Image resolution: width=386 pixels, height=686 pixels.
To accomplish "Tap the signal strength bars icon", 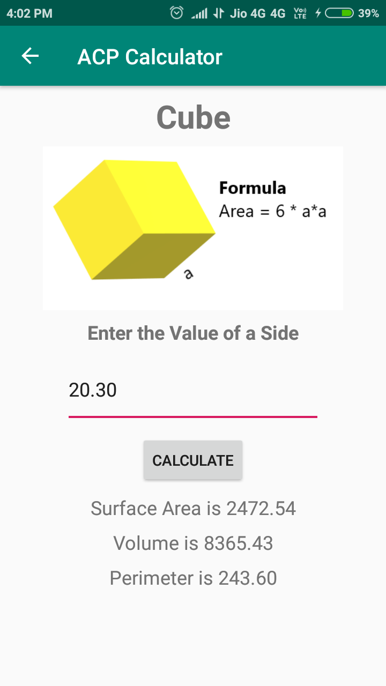I will pos(199,13).
